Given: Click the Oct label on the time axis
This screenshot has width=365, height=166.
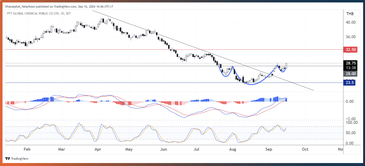Looking at the screenshot, I should (305, 149).
